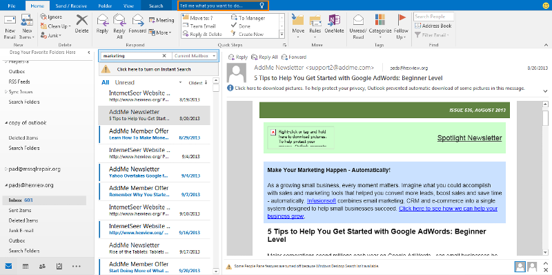Click here to turn on Instant Search

pos(159,69)
